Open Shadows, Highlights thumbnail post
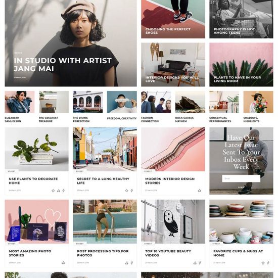This screenshot has height=278, width=278. click(258, 102)
